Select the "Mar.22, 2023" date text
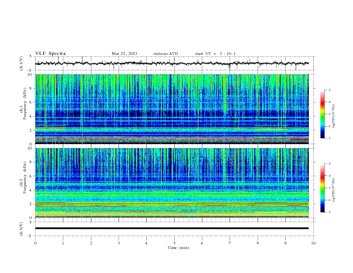This screenshot has height=273, width=353. (124, 54)
